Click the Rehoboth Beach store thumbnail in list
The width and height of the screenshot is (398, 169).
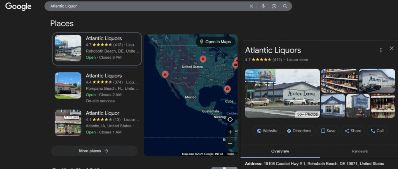[x=68, y=48]
